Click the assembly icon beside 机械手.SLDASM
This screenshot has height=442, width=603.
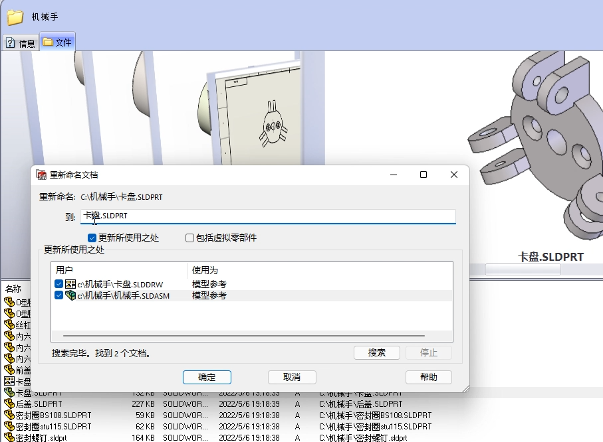point(71,297)
